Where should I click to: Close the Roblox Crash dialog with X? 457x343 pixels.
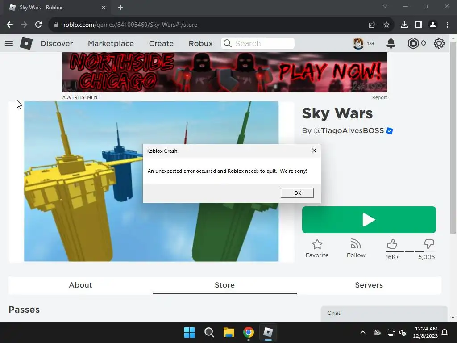tap(314, 151)
